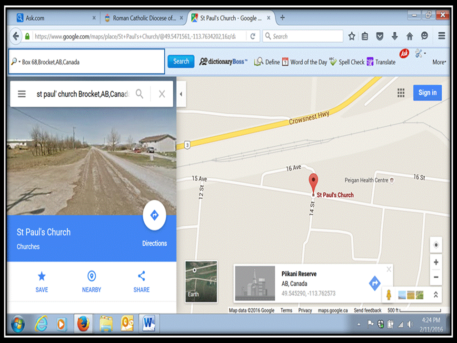Open the toolbar wrench settings dropdown
The image size is (457, 343).
(420, 54)
